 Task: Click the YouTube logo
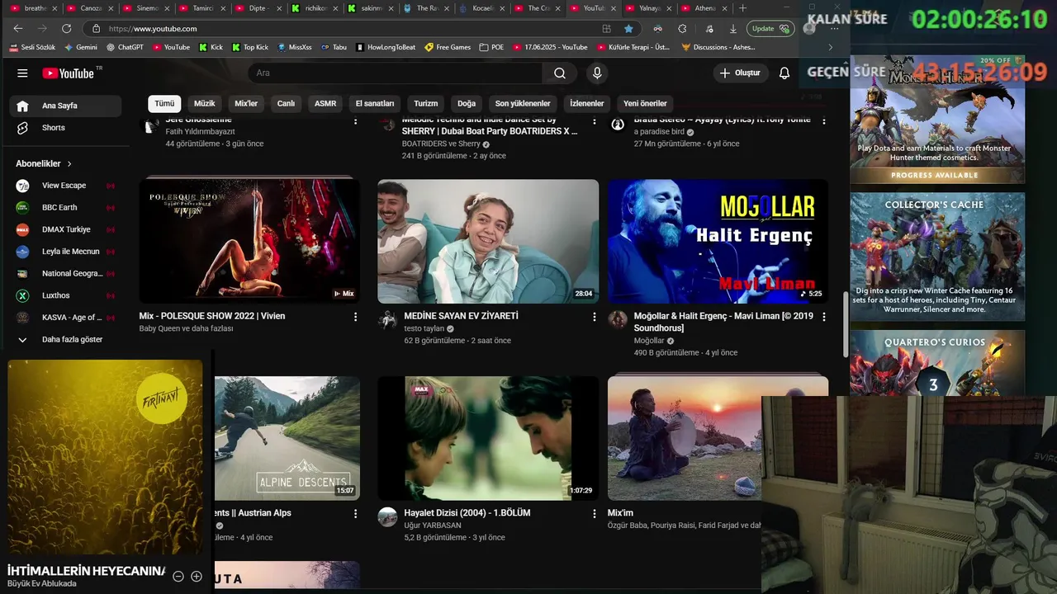(69, 73)
